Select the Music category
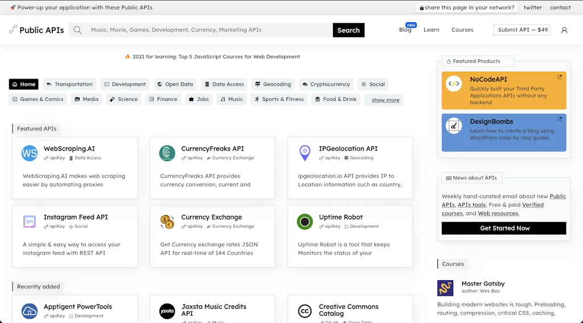The image size is (583, 323). (232, 99)
